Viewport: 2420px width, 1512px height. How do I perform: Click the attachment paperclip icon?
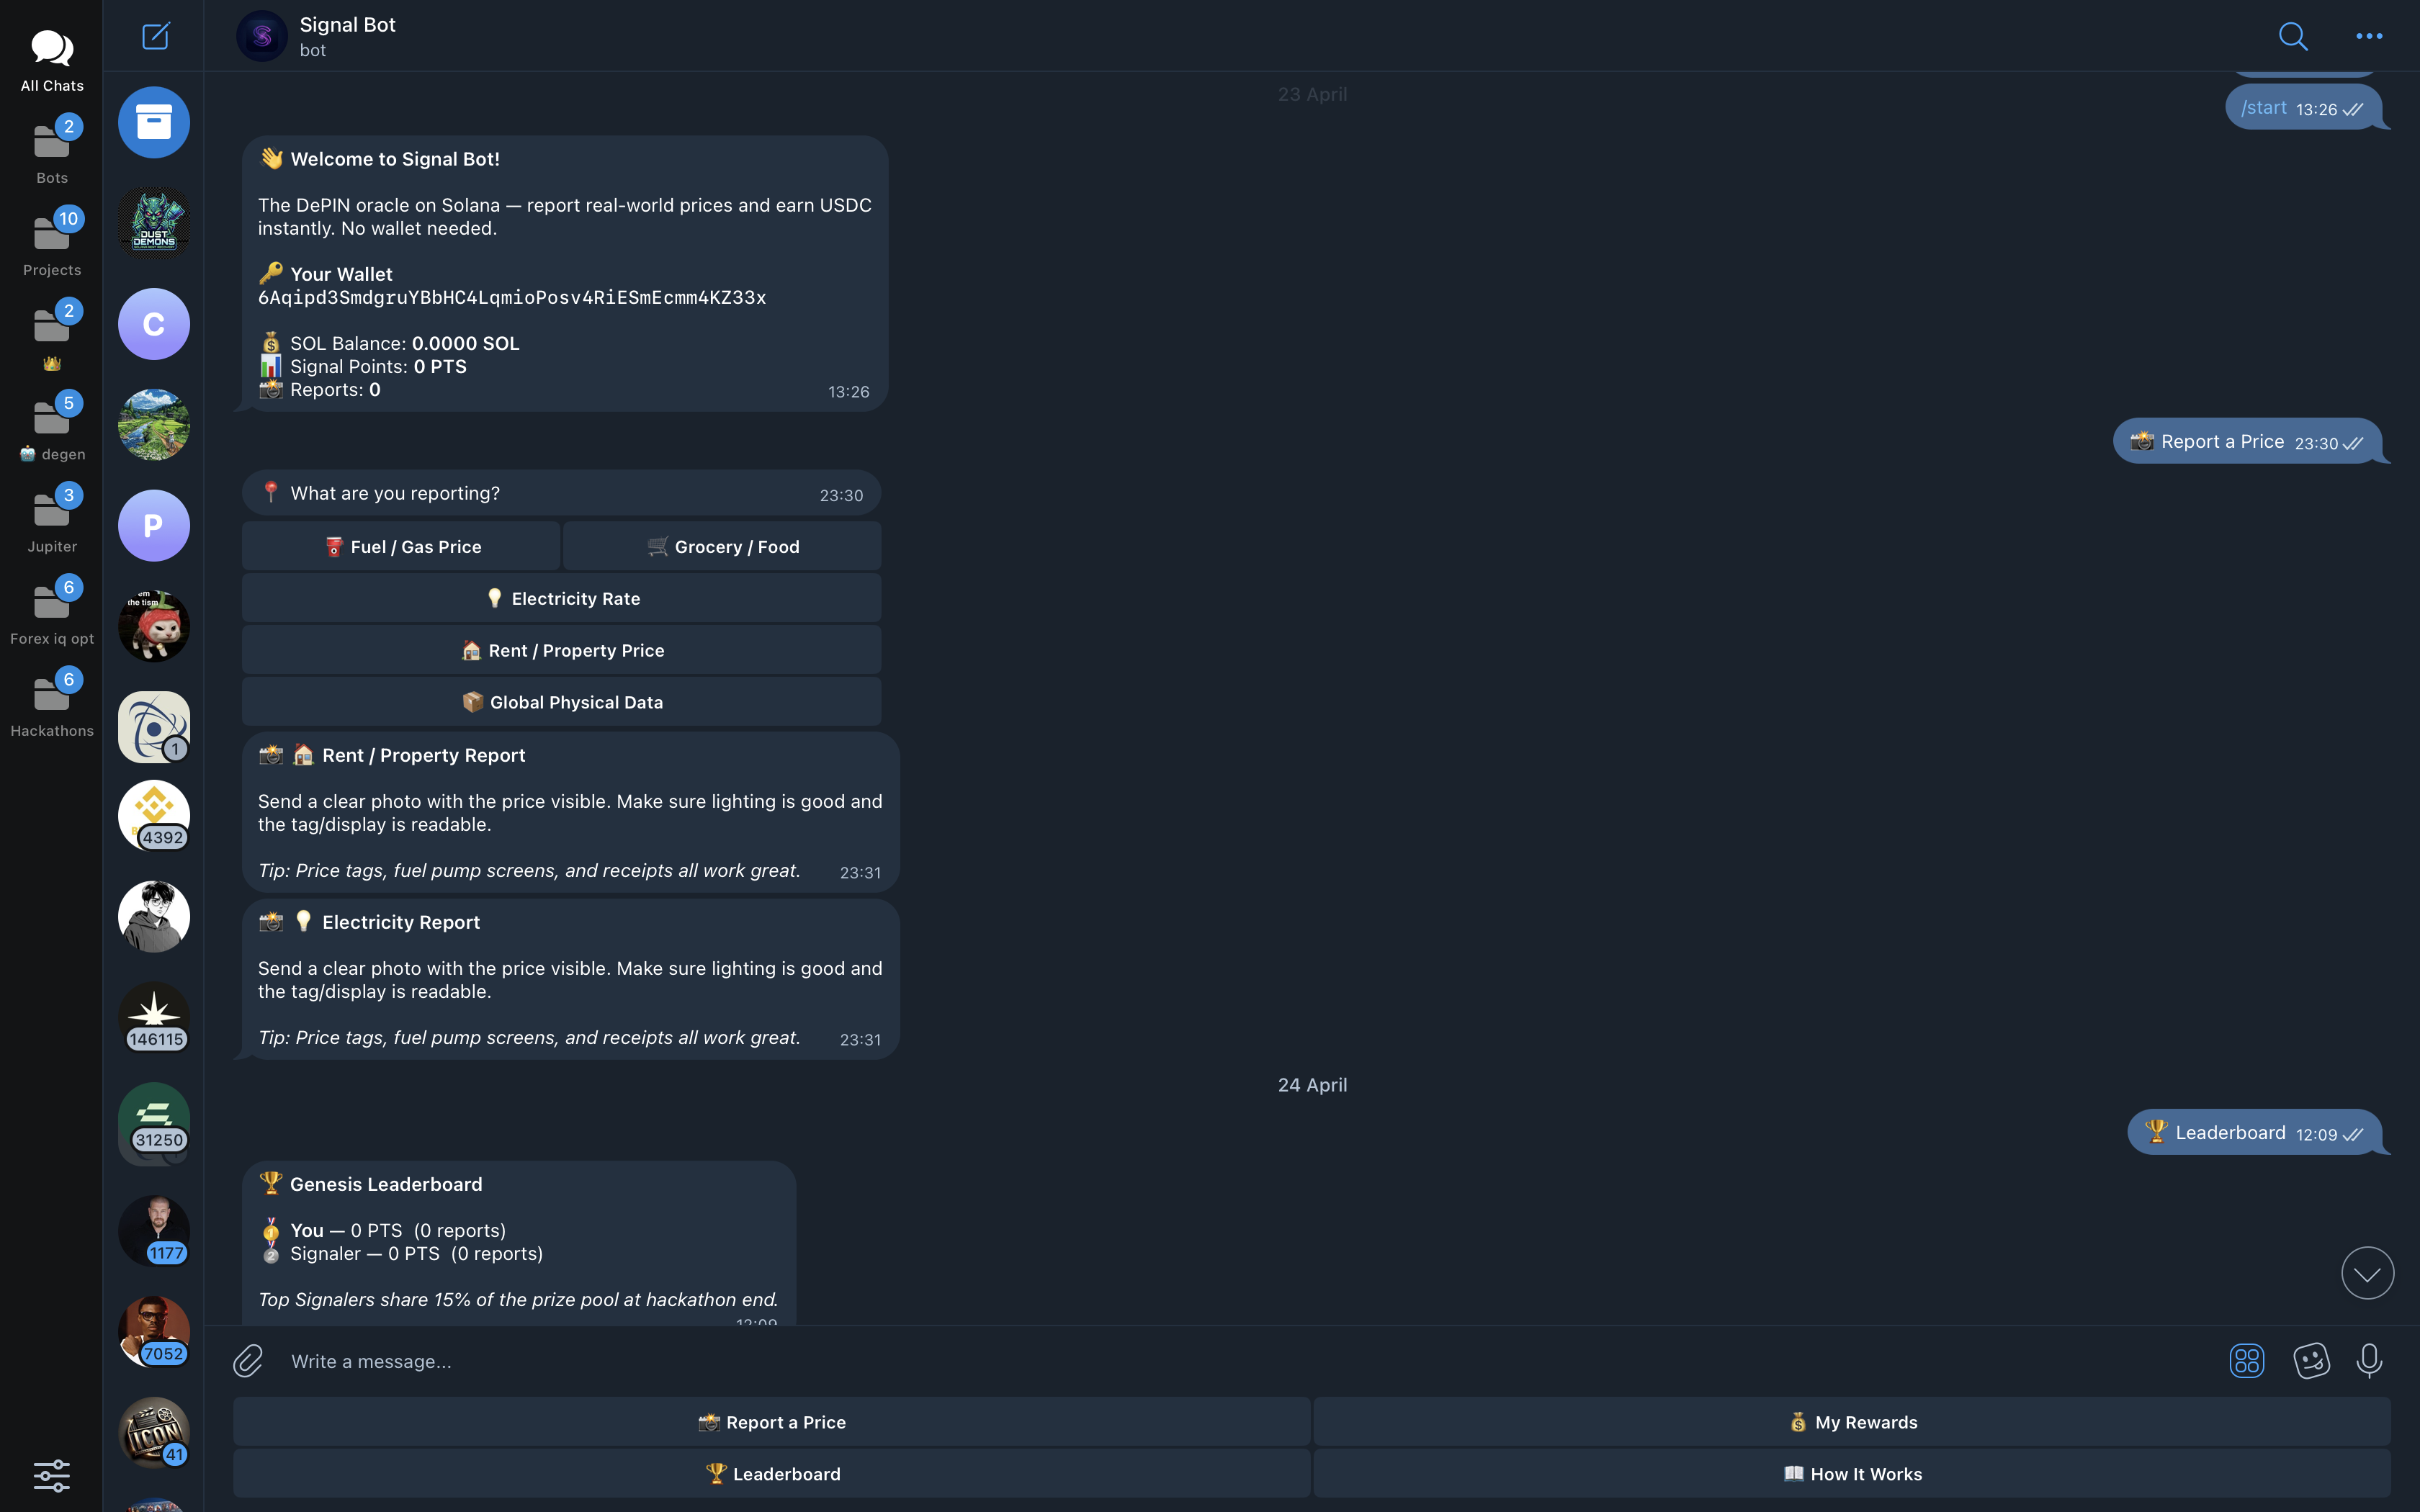tap(248, 1360)
